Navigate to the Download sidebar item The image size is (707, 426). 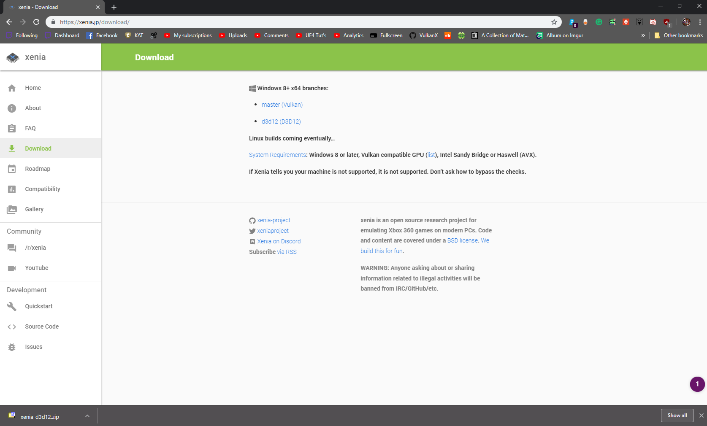tap(51, 148)
